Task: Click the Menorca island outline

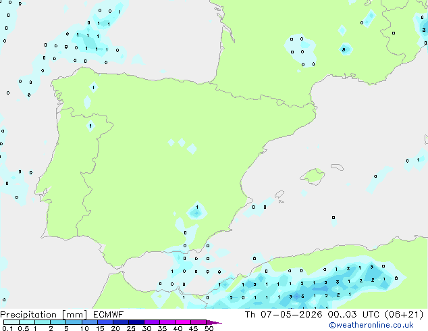Action: (x=338, y=167)
